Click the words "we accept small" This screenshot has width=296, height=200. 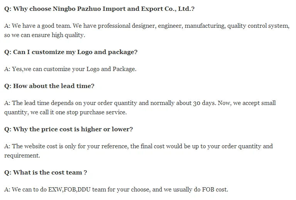pyautogui.click(x=254, y=103)
